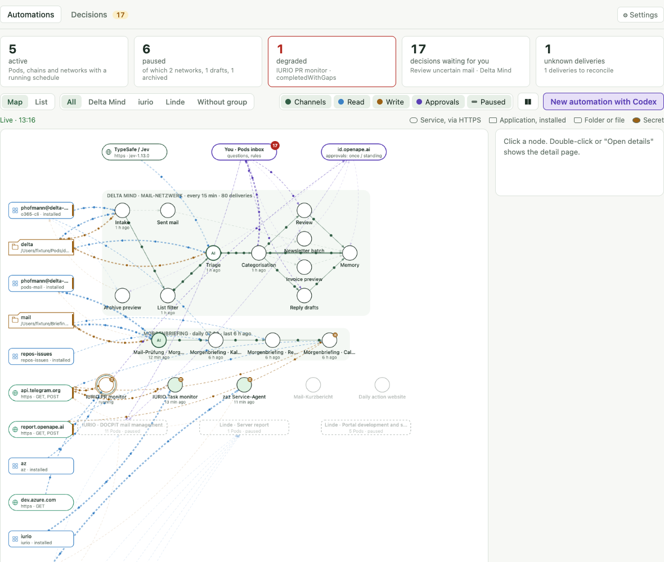The width and height of the screenshot is (664, 562).
Task: Toggle the Approvals edge filter
Action: point(438,102)
